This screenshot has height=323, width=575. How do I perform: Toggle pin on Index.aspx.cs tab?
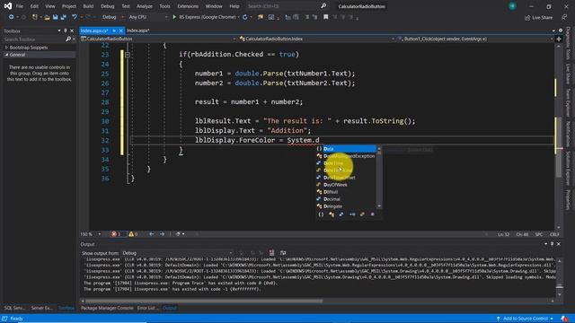pos(114,31)
